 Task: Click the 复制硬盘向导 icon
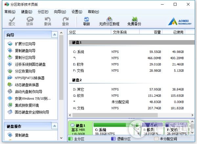10,51
